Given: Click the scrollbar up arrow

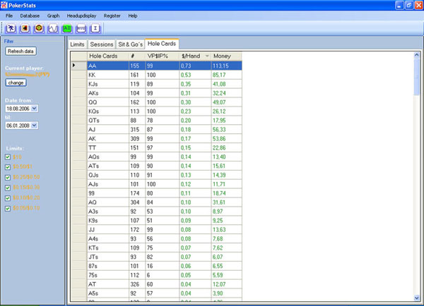Looking at the screenshot, I should pos(417,55).
